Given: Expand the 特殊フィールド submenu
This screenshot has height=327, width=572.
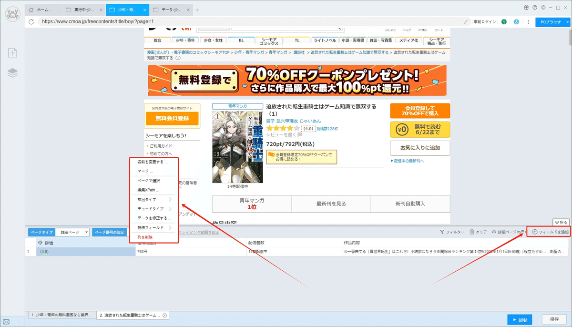Looking at the screenshot, I should [154, 227].
